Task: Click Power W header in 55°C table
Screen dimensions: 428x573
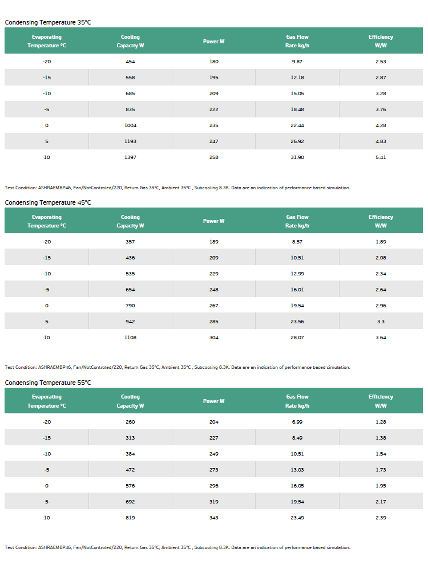Action: (x=213, y=401)
